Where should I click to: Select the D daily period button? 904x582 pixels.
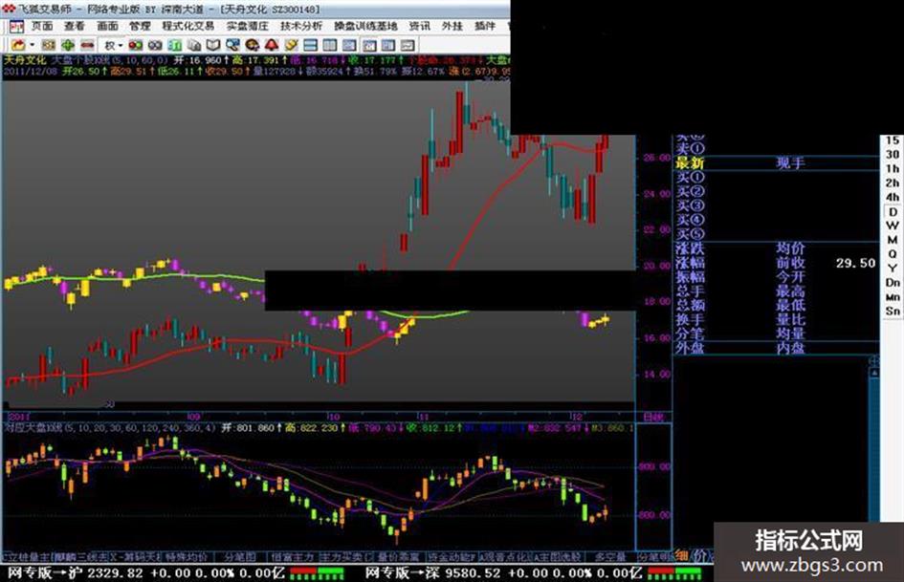[892, 211]
